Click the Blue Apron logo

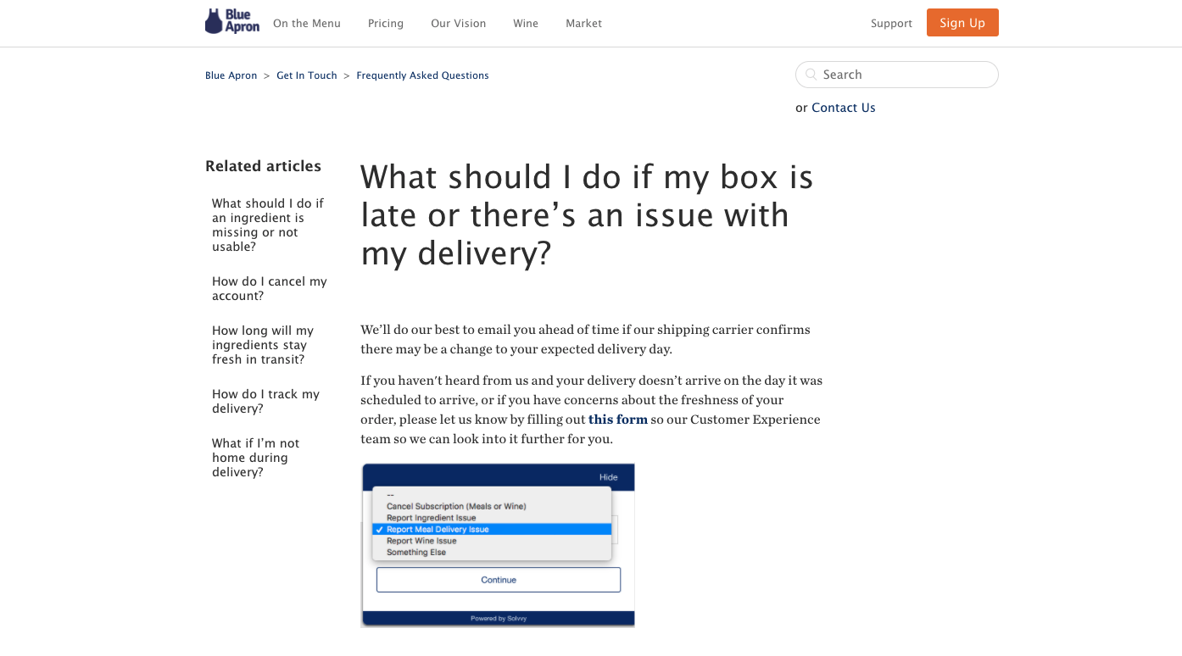(232, 22)
